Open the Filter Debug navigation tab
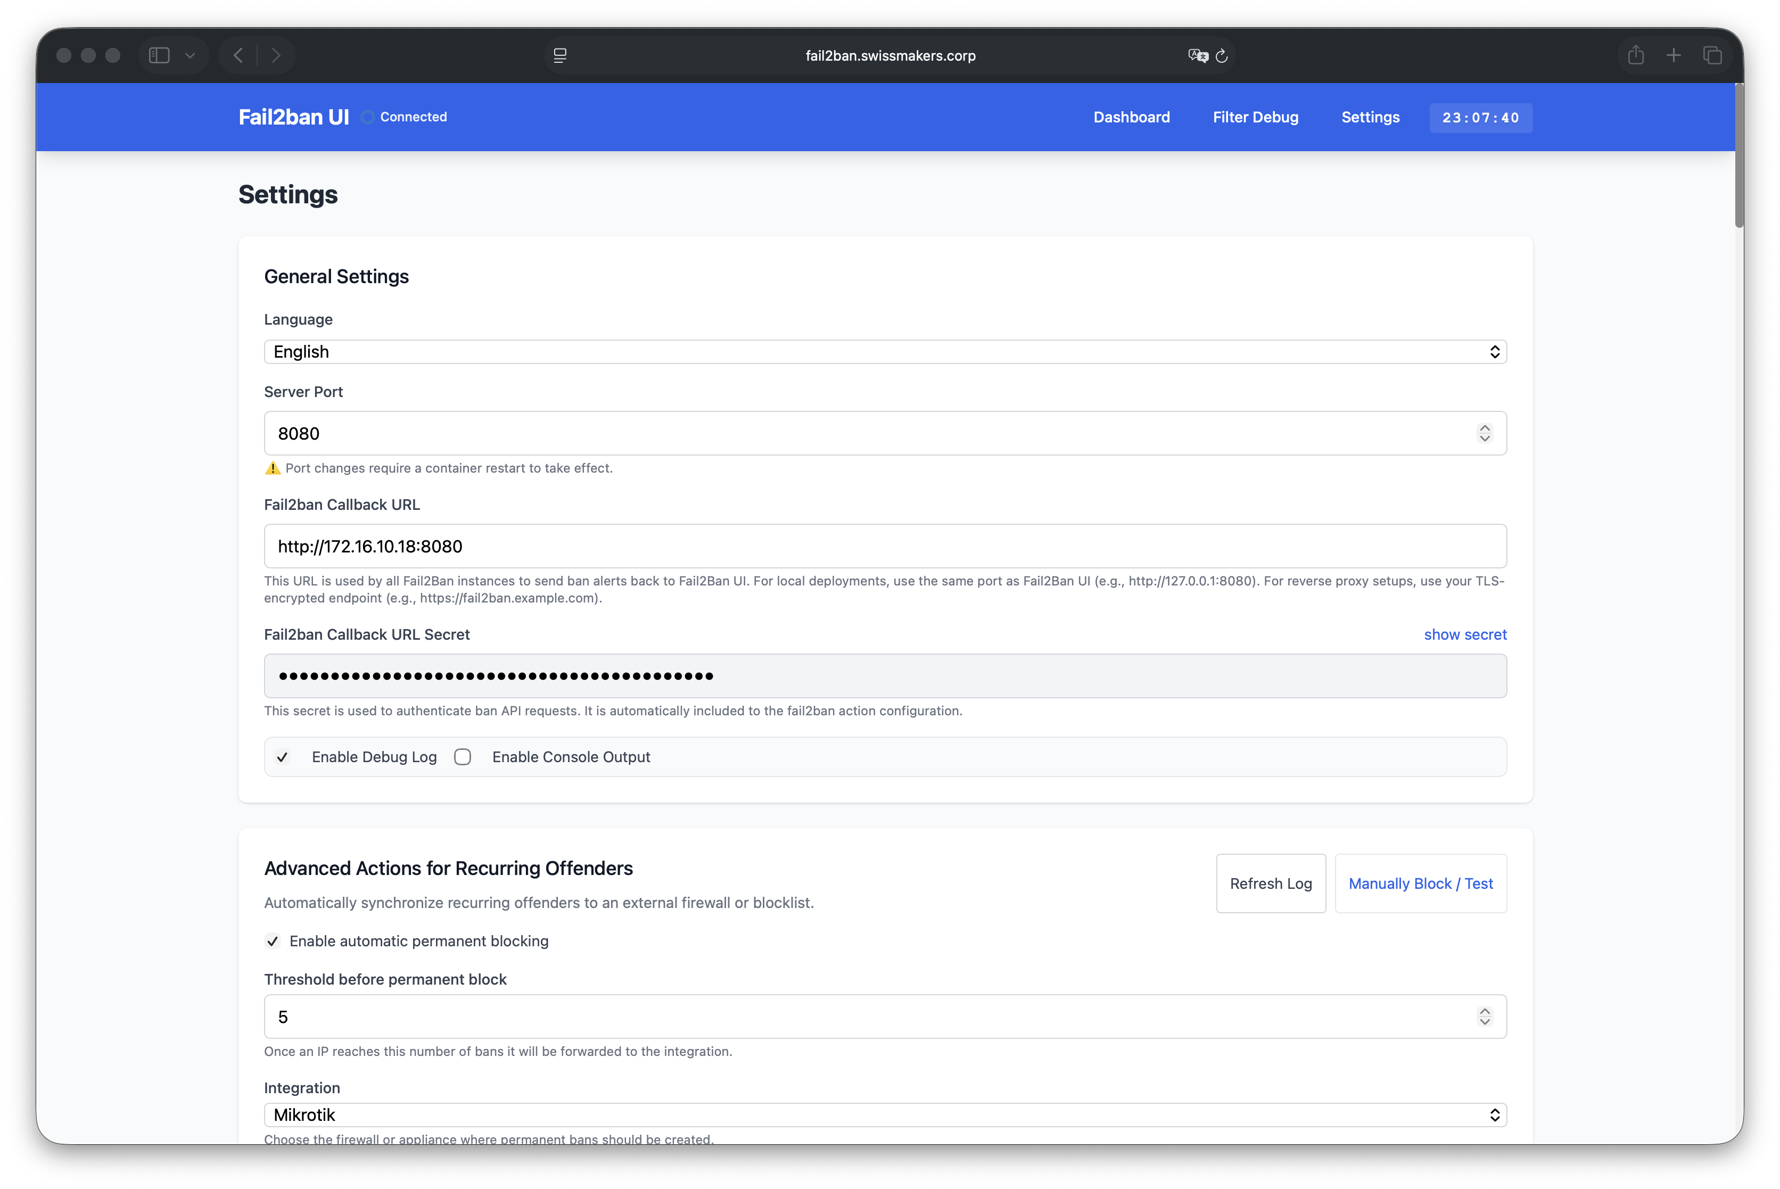 click(1255, 118)
